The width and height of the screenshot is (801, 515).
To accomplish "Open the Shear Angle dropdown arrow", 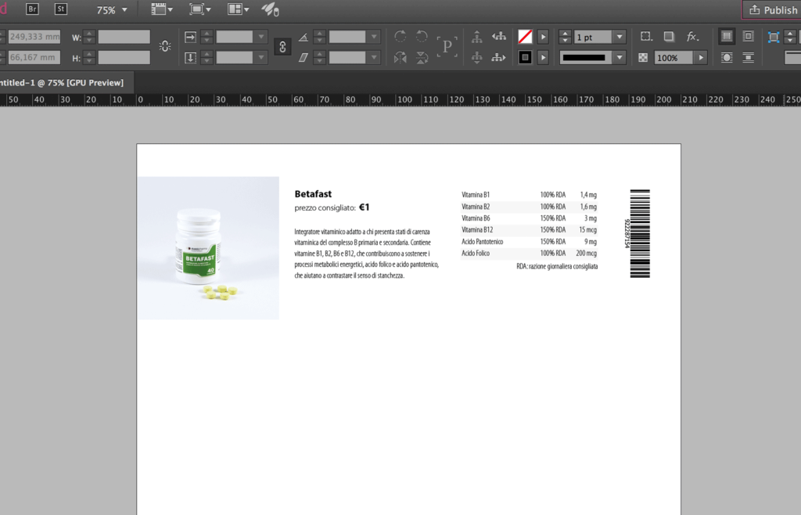I will pyautogui.click(x=374, y=57).
